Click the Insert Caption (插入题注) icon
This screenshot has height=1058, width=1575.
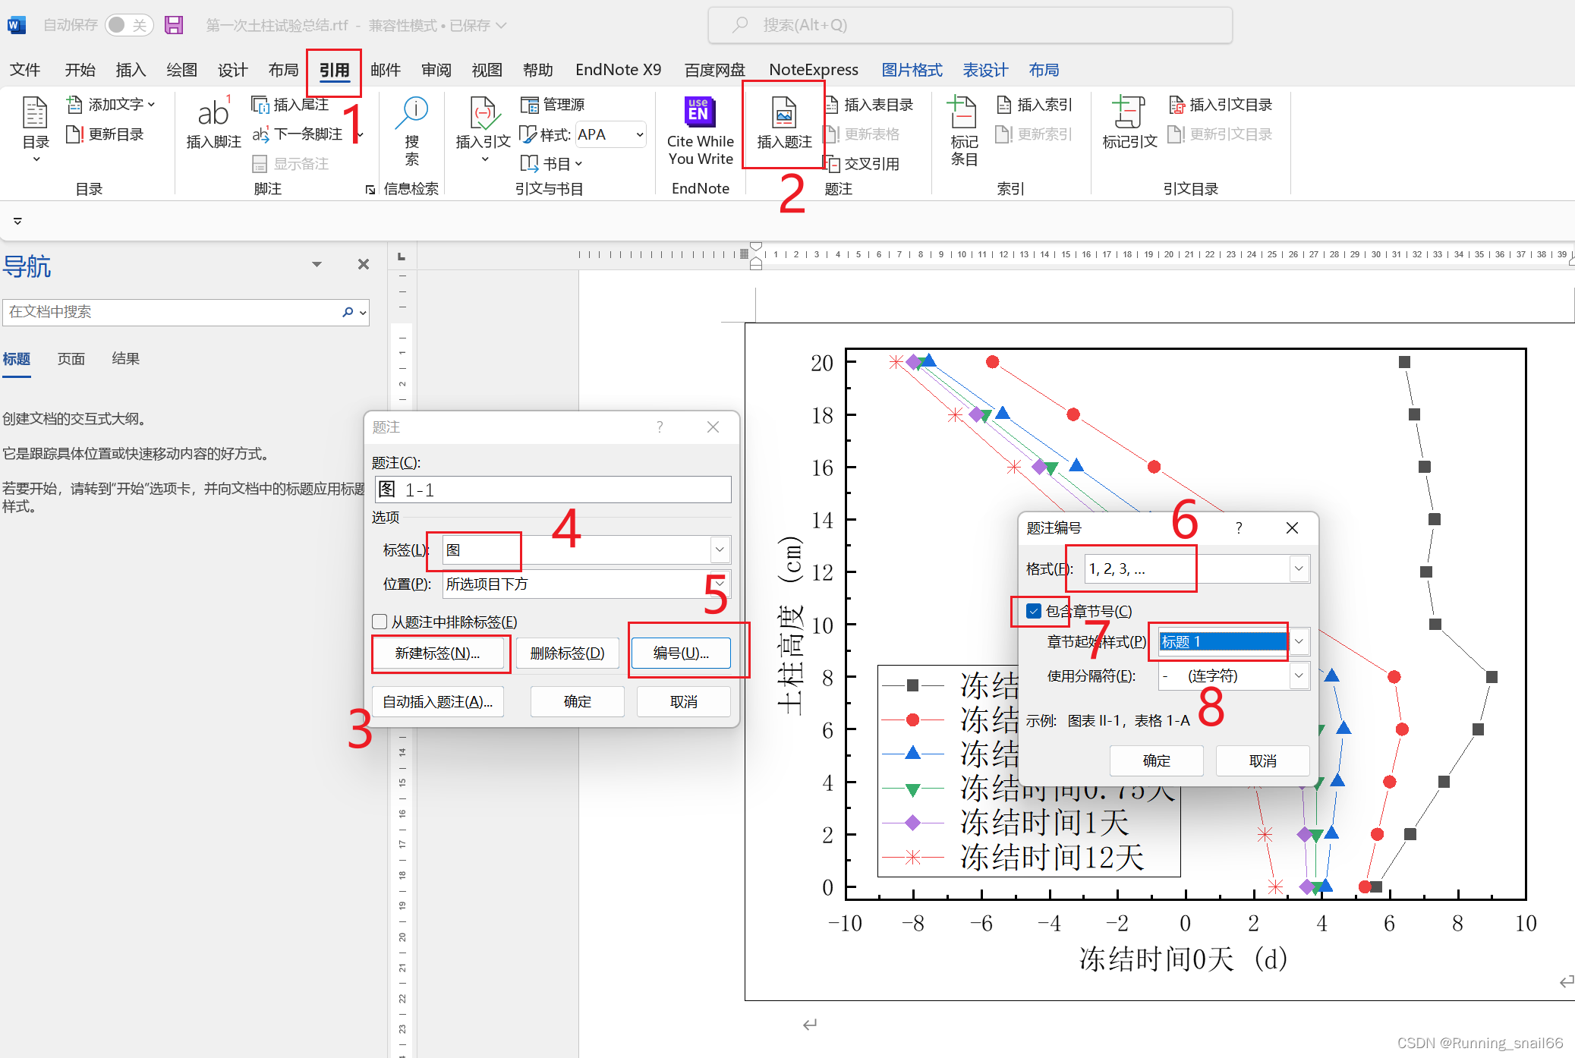click(x=784, y=114)
